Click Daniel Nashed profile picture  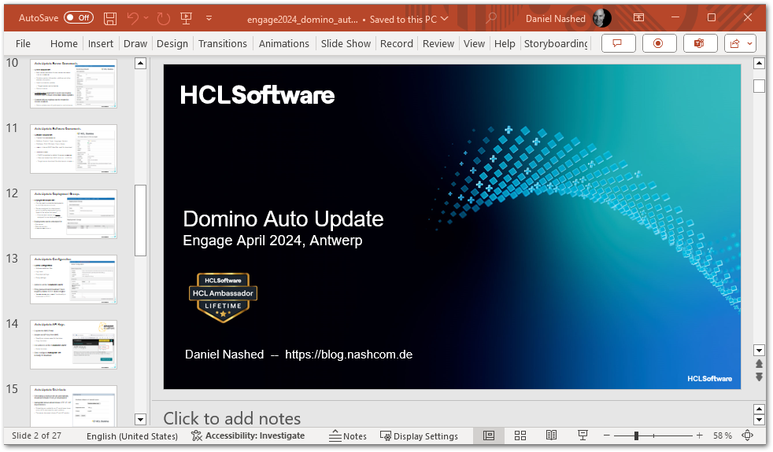coord(601,18)
